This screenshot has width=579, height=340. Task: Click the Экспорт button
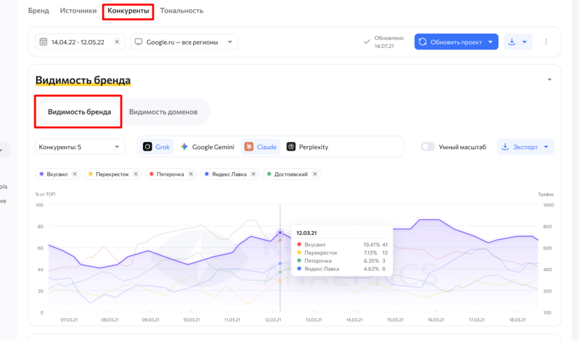(525, 147)
